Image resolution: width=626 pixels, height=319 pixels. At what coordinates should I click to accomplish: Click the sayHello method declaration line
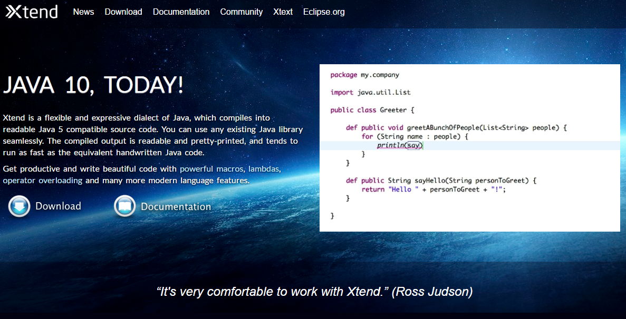tap(441, 181)
